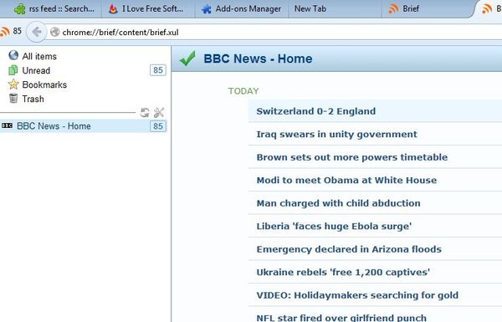Viewport: 502px width, 322px height.
Task: Go back with the browser back arrow
Action: (37, 32)
